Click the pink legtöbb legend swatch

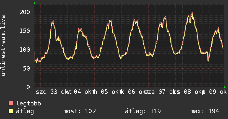coord(11,104)
